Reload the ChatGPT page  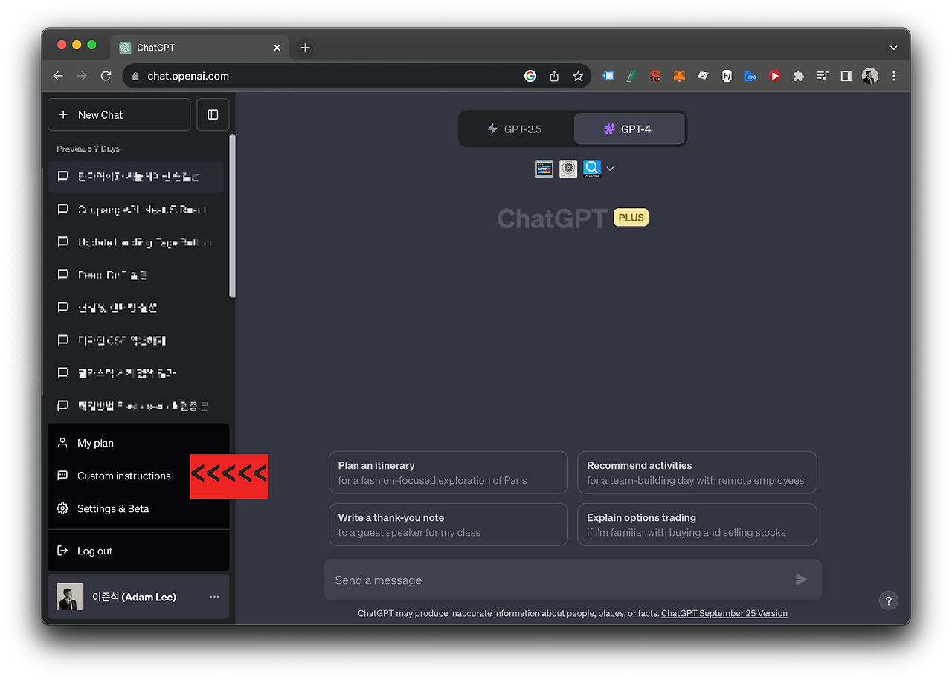[x=106, y=76]
